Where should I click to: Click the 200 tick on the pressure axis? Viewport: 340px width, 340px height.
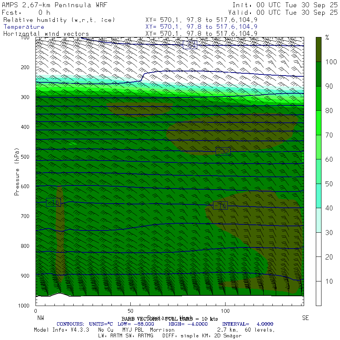25,67
